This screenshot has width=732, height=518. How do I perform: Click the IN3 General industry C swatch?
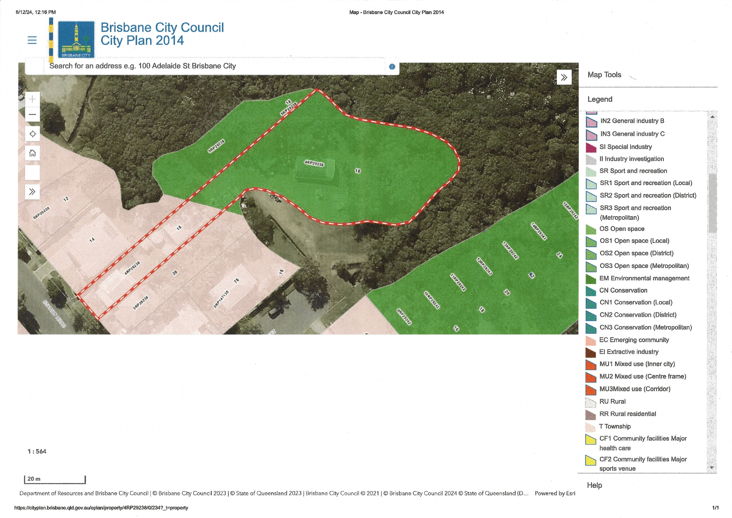pos(591,135)
